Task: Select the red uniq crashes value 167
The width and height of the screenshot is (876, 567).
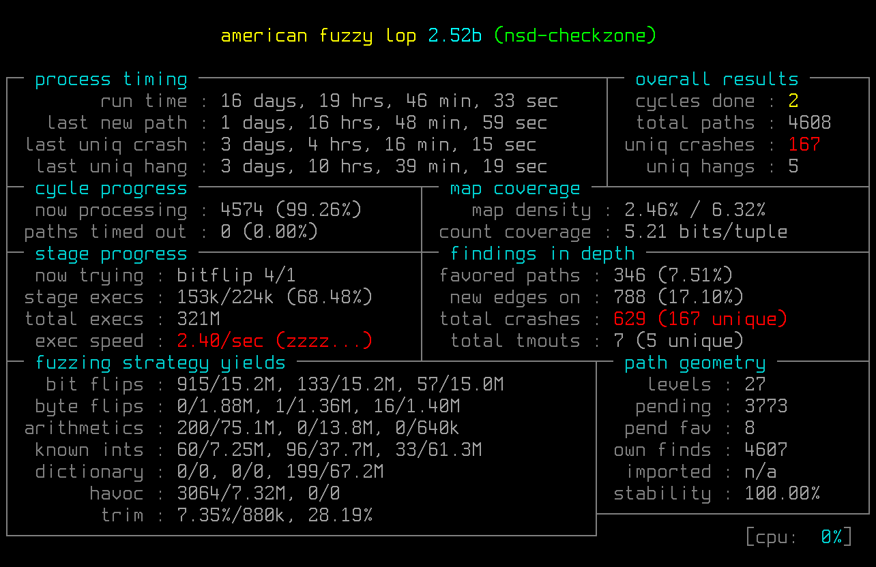Action: point(804,145)
